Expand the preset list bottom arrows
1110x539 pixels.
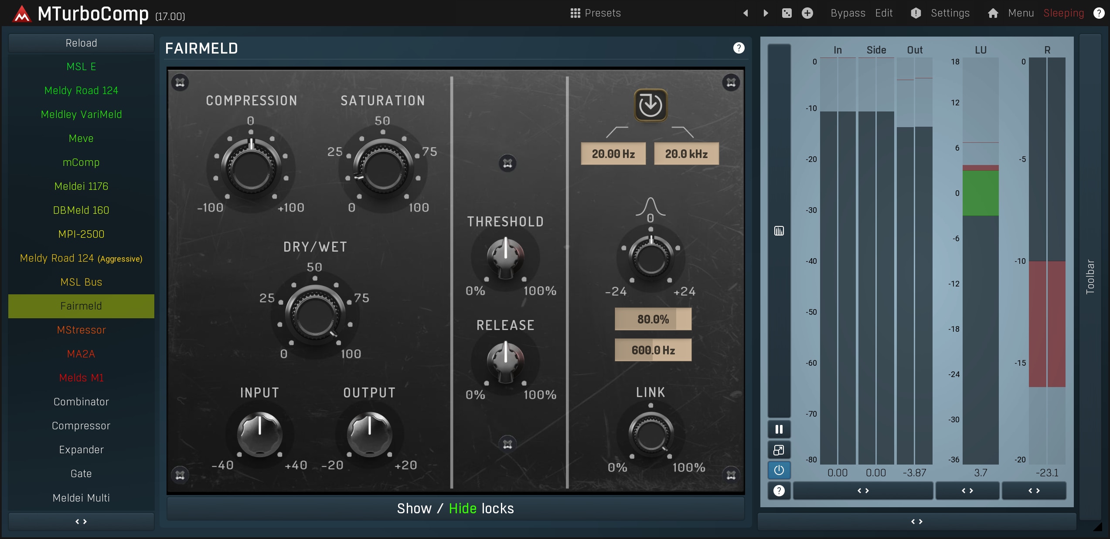click(x=81, y=521)
